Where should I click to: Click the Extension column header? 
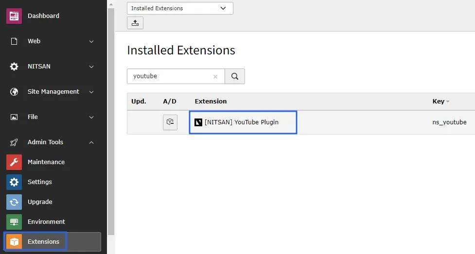[211, 102]
